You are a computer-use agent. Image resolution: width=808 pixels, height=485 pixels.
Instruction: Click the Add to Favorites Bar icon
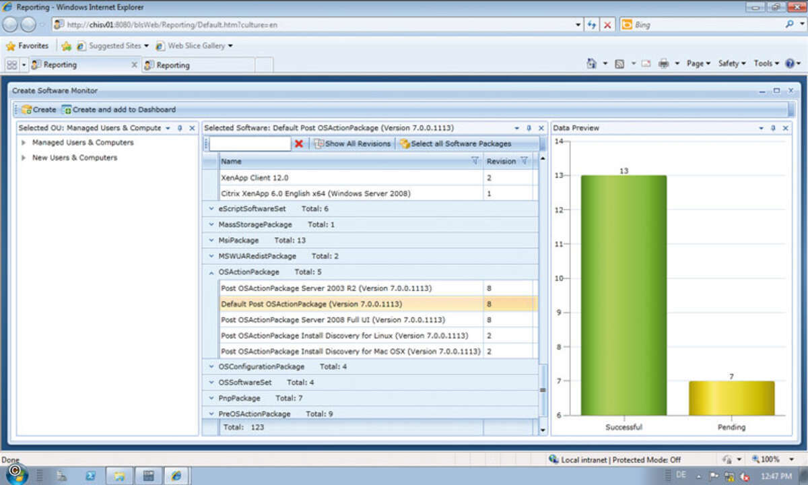[66, 46]
